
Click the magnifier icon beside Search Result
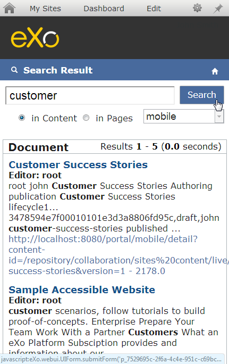[x=14, y=70]
